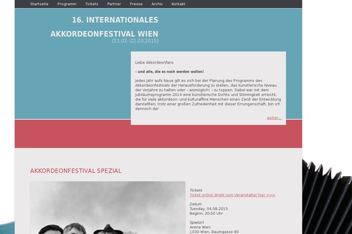Click the venue name 'Arena Wien'

click(200, 228)
